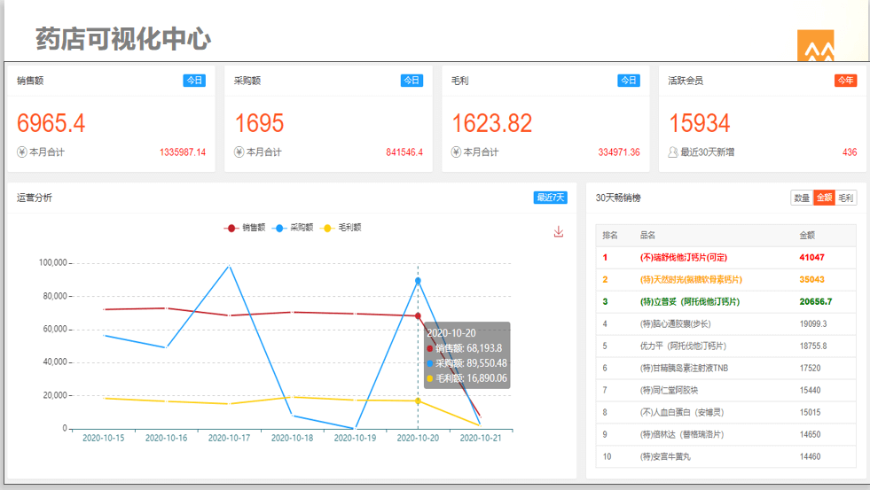This screenshot has width=870, height=490.
Task: Open the 今日 badge on 销售额 card
Action: coord(194,81)
